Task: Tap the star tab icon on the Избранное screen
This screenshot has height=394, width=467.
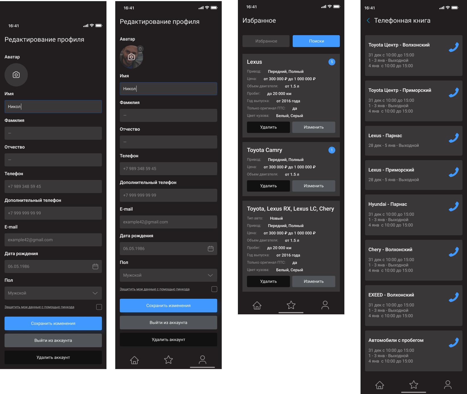Action: click(291, 305)
